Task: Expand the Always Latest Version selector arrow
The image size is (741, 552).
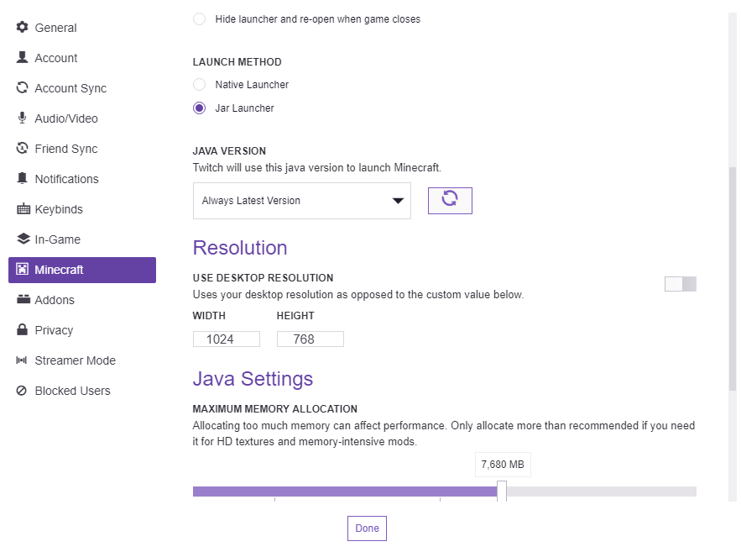Action: tap(398, 200)
